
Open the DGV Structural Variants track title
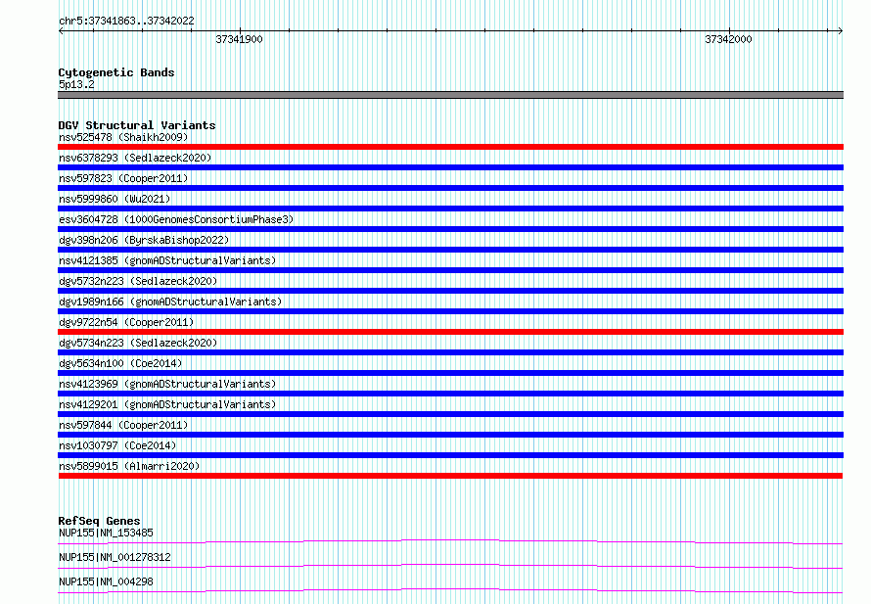tap(137, 125)
